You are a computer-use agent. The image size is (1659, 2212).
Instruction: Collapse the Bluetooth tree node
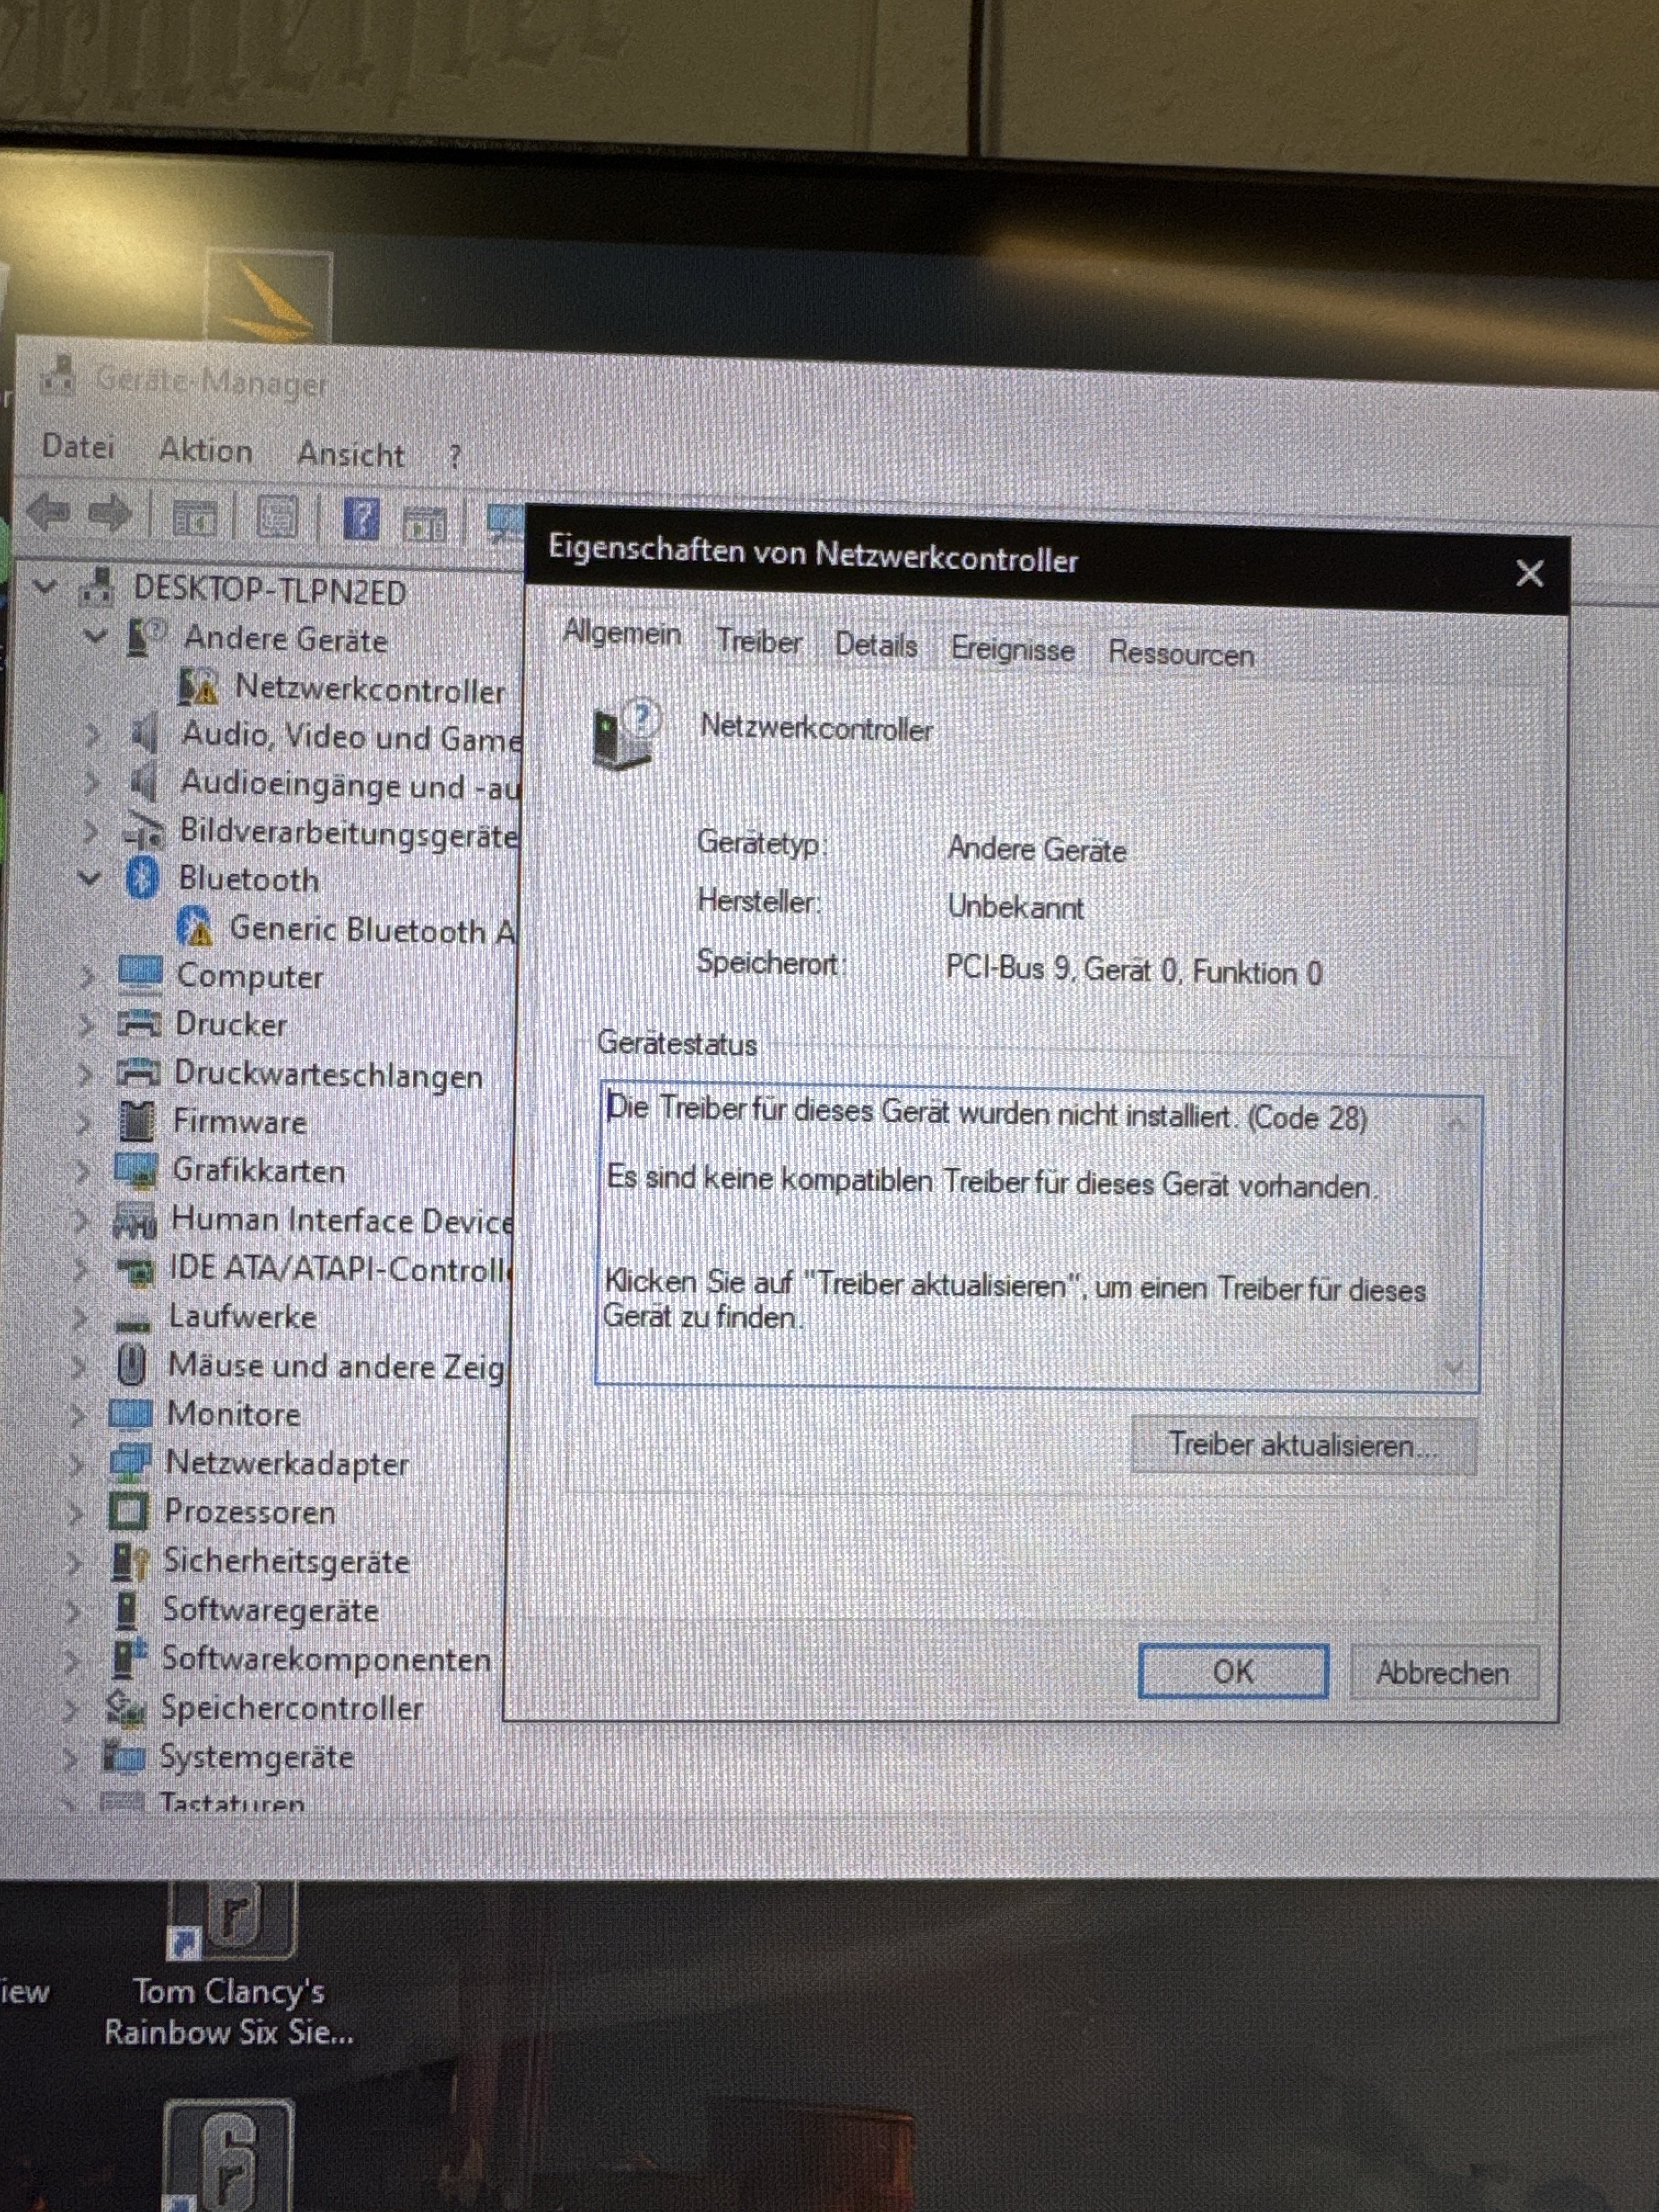point(90,878)
